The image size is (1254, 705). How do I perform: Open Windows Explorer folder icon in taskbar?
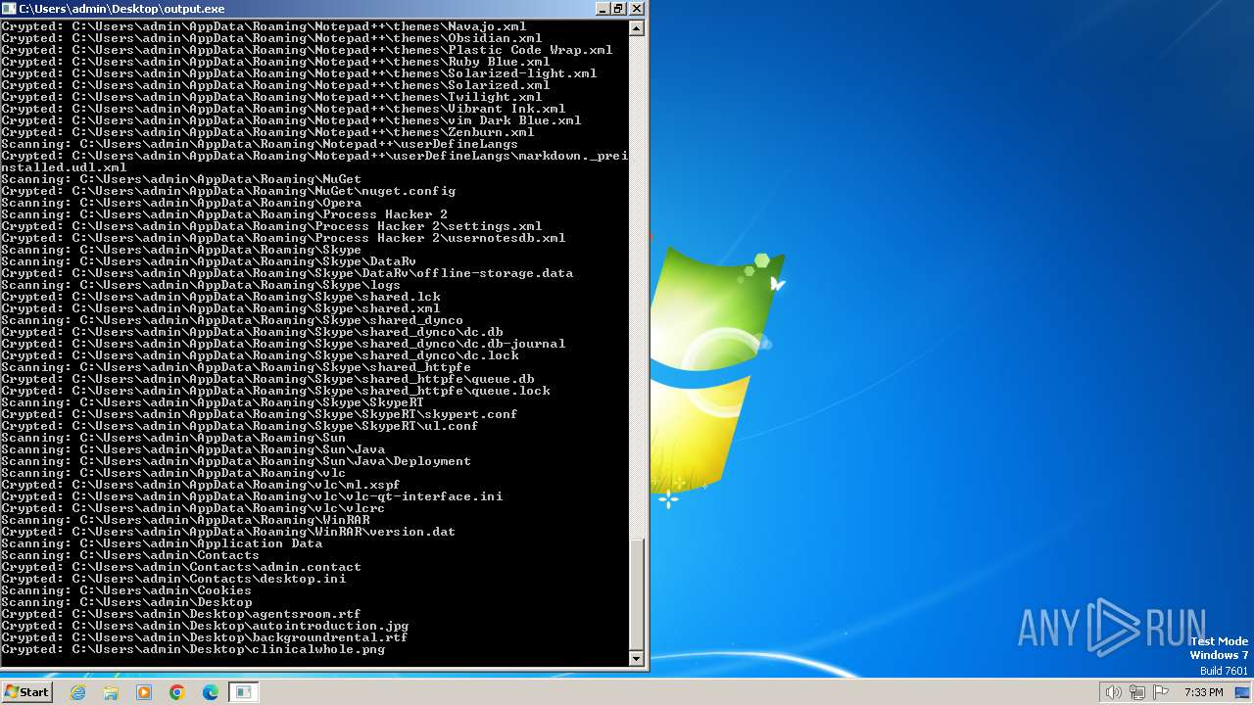tap(111, 692)
